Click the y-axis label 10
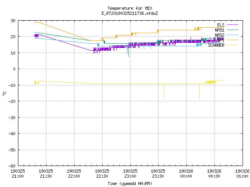The width and height of the screenshot is (250, 187). [13, 53]
